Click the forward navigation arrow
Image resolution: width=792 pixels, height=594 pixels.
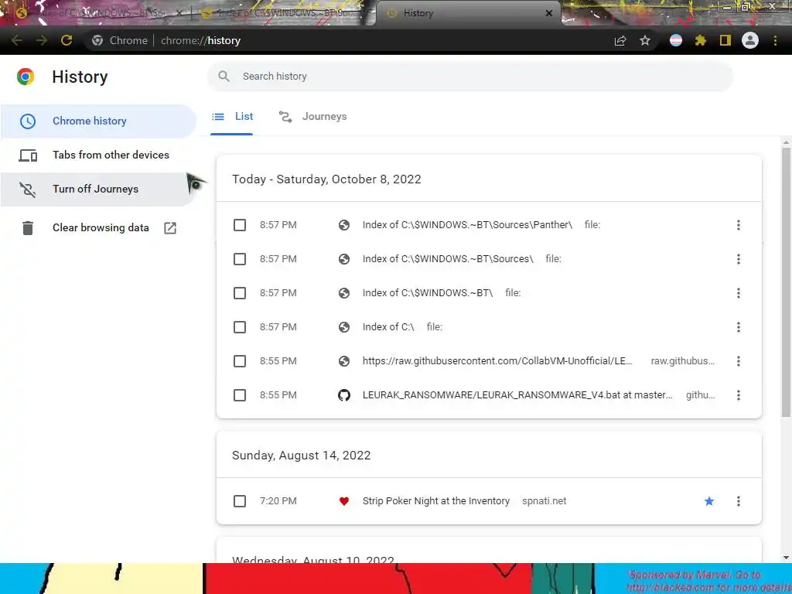click(x=42, y=40)
